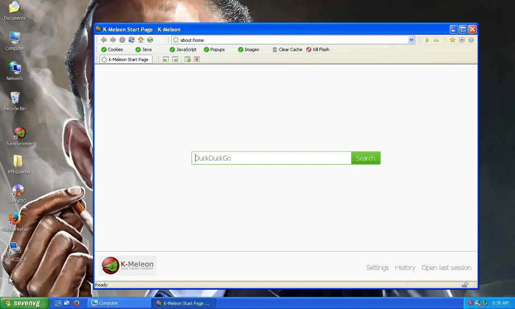Click Open last session link
The image size is (515, 309).
[x=447, y=268]
